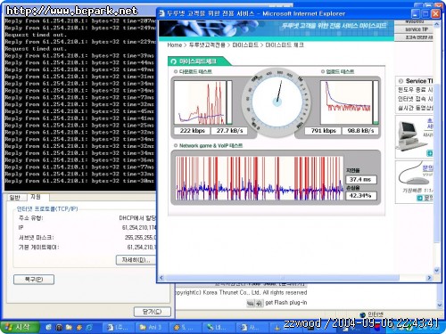Click the speedometer gauge dial
446x334 pixels.
(x=277, y=102)
